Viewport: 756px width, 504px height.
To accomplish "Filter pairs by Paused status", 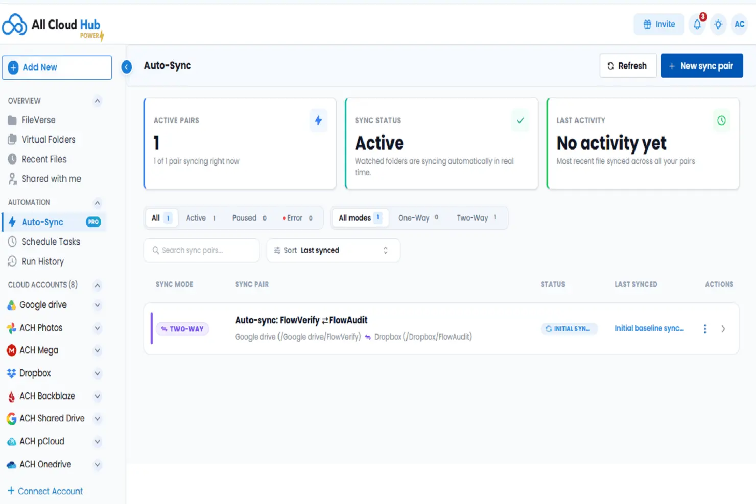I will (249, 218).
